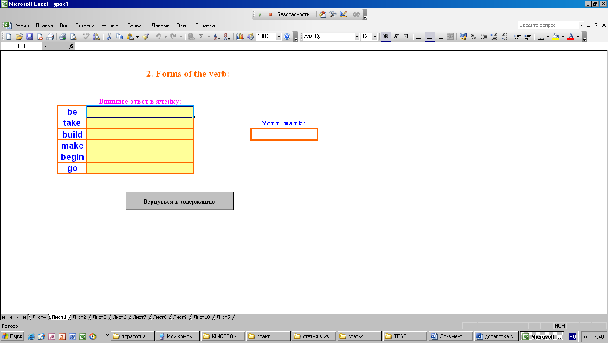The height and width of the screenshot is (343, 608).
Task: Switch to the Лист2 sheet tab
Action: click(79, 317)
